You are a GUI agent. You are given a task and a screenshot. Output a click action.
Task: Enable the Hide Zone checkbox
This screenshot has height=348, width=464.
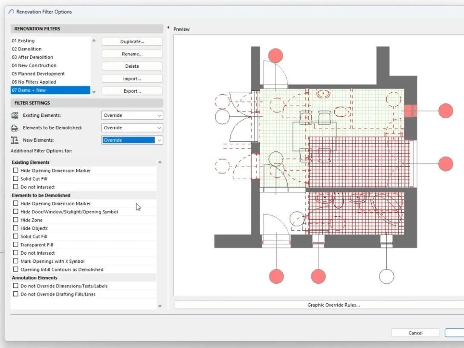16,220
